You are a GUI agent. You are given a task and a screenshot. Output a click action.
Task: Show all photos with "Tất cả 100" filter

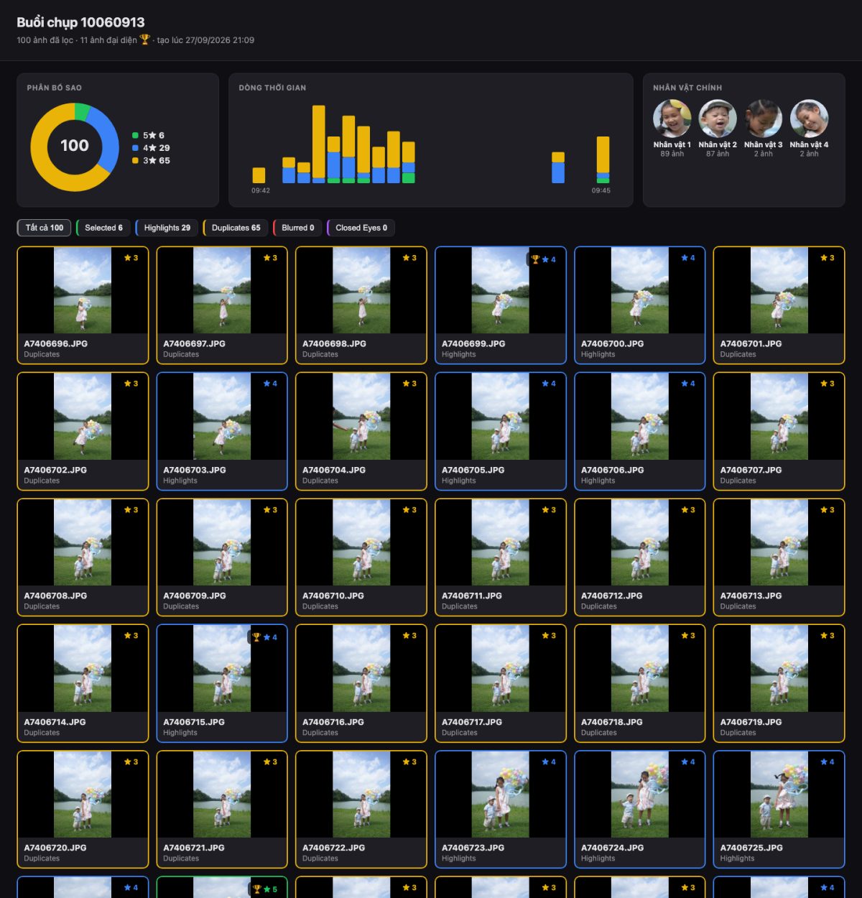click(45, 228)
